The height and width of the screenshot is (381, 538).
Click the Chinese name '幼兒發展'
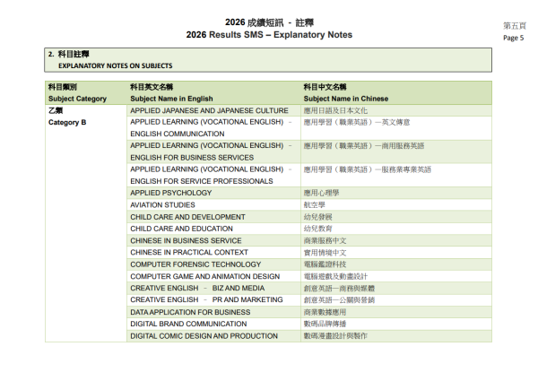(x=317, y=217)
